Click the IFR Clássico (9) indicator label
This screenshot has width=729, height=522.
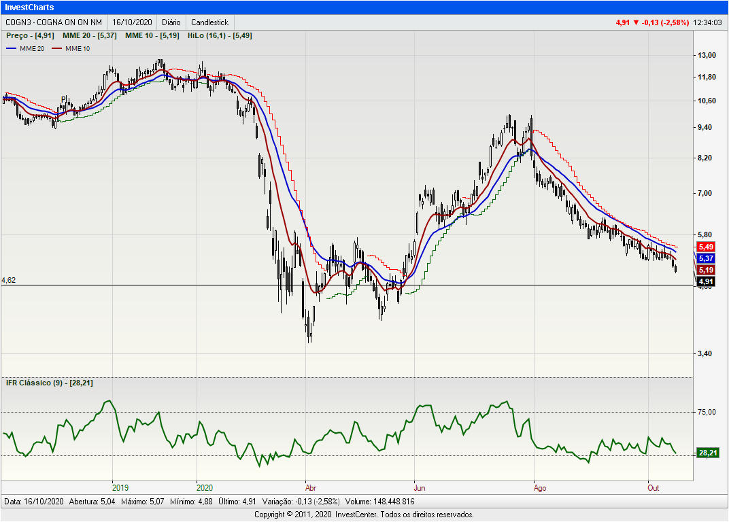(x=49, y=383)
